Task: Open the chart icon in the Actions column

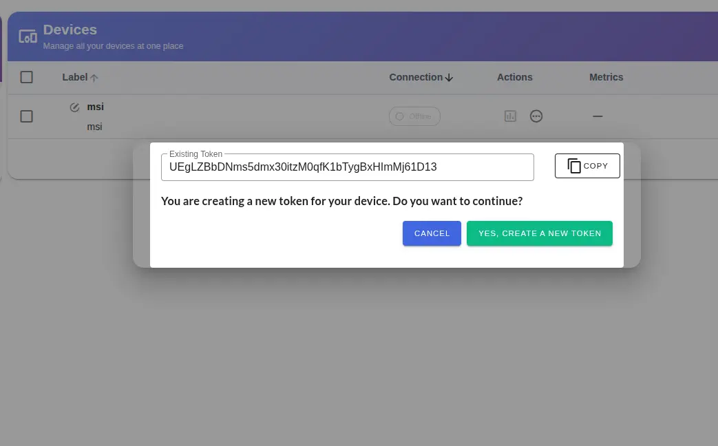Action: coord(510,116)
